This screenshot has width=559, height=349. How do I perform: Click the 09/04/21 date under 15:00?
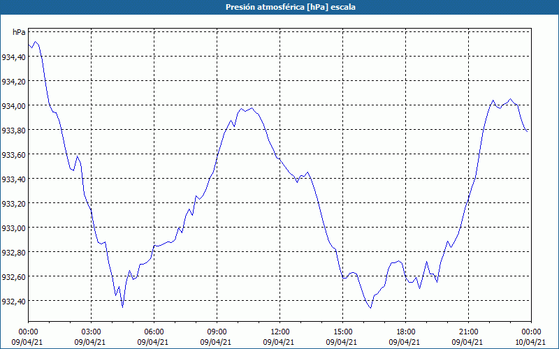[342, 342]
